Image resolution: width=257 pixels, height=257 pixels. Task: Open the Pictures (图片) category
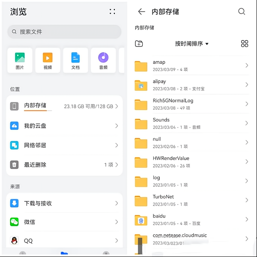tap(20, 60)
